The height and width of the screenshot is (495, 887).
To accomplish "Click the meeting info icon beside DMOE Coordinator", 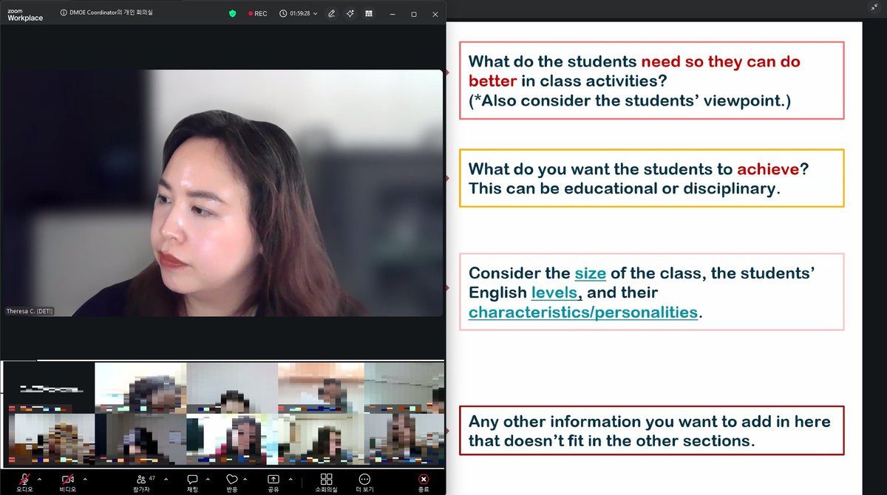I will (64, 13).
